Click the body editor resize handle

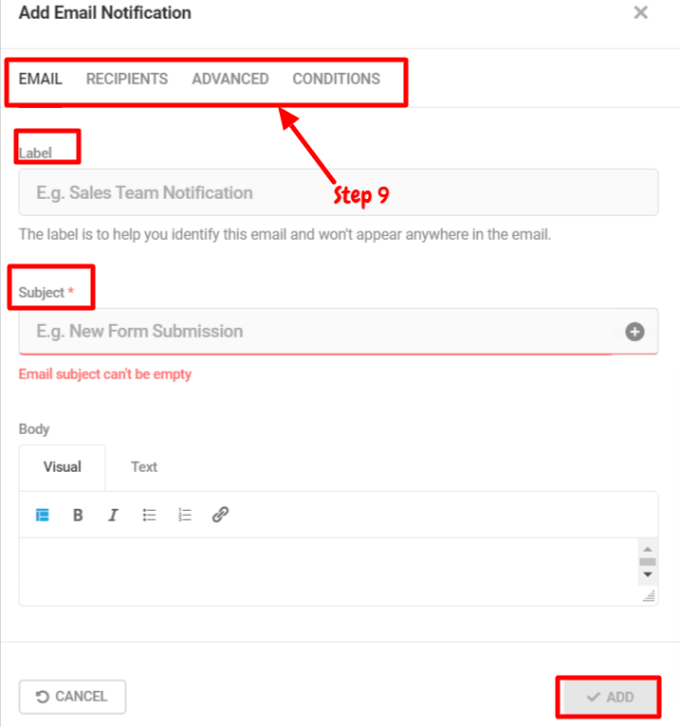coord(649,596)
